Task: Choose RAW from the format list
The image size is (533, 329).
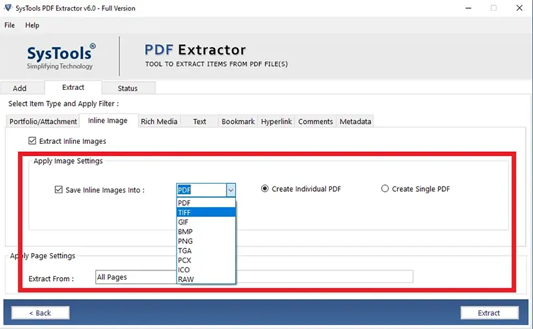Action: (206, 279)
